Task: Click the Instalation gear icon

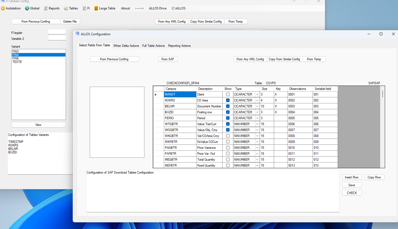Action: pos(3,8)
